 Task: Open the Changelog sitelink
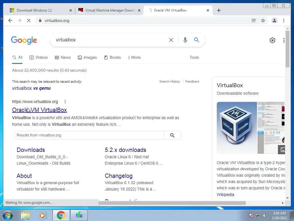[119, 176]
